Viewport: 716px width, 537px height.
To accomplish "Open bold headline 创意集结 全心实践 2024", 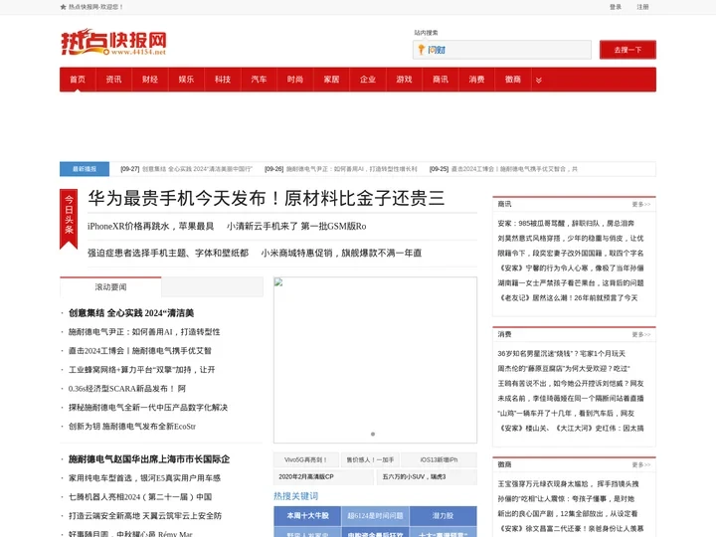I will (131, 313).
